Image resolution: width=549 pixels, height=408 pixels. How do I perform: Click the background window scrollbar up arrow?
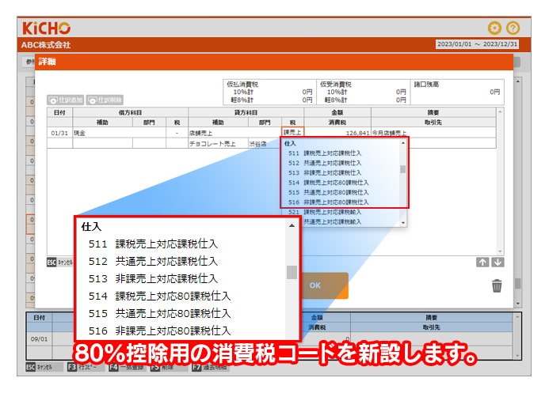[x=518, y=81]
